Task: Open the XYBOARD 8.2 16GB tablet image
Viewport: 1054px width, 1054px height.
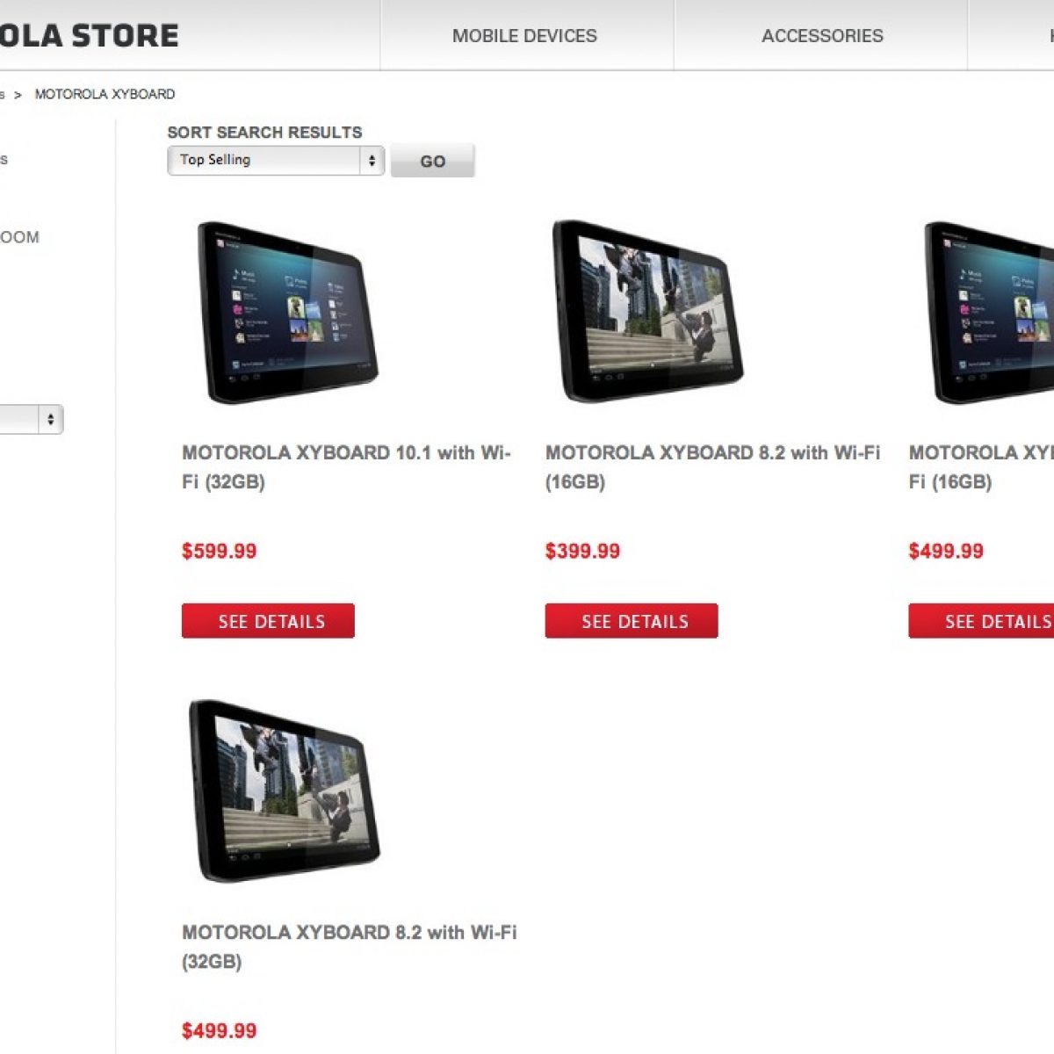Action: [x=648, y=311]
